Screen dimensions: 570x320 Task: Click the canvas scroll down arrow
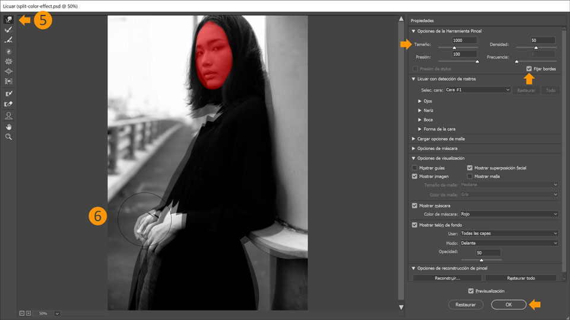point(401,308)
